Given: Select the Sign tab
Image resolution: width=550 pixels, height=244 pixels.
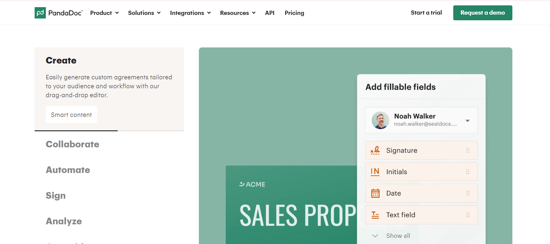Looking at the screenshot, I should (x=56, y=196).
